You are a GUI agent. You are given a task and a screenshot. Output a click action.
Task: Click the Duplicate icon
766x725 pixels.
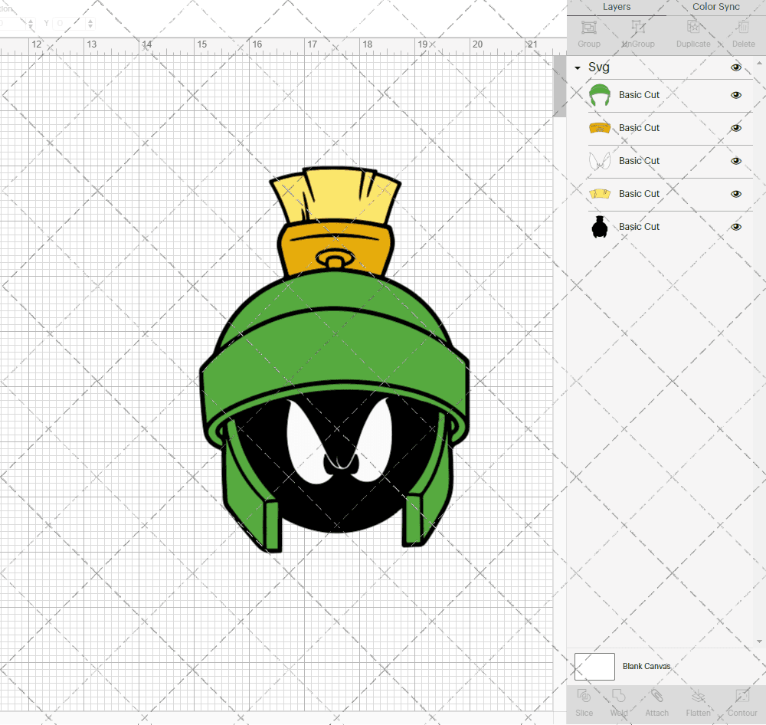pos(692,28)
